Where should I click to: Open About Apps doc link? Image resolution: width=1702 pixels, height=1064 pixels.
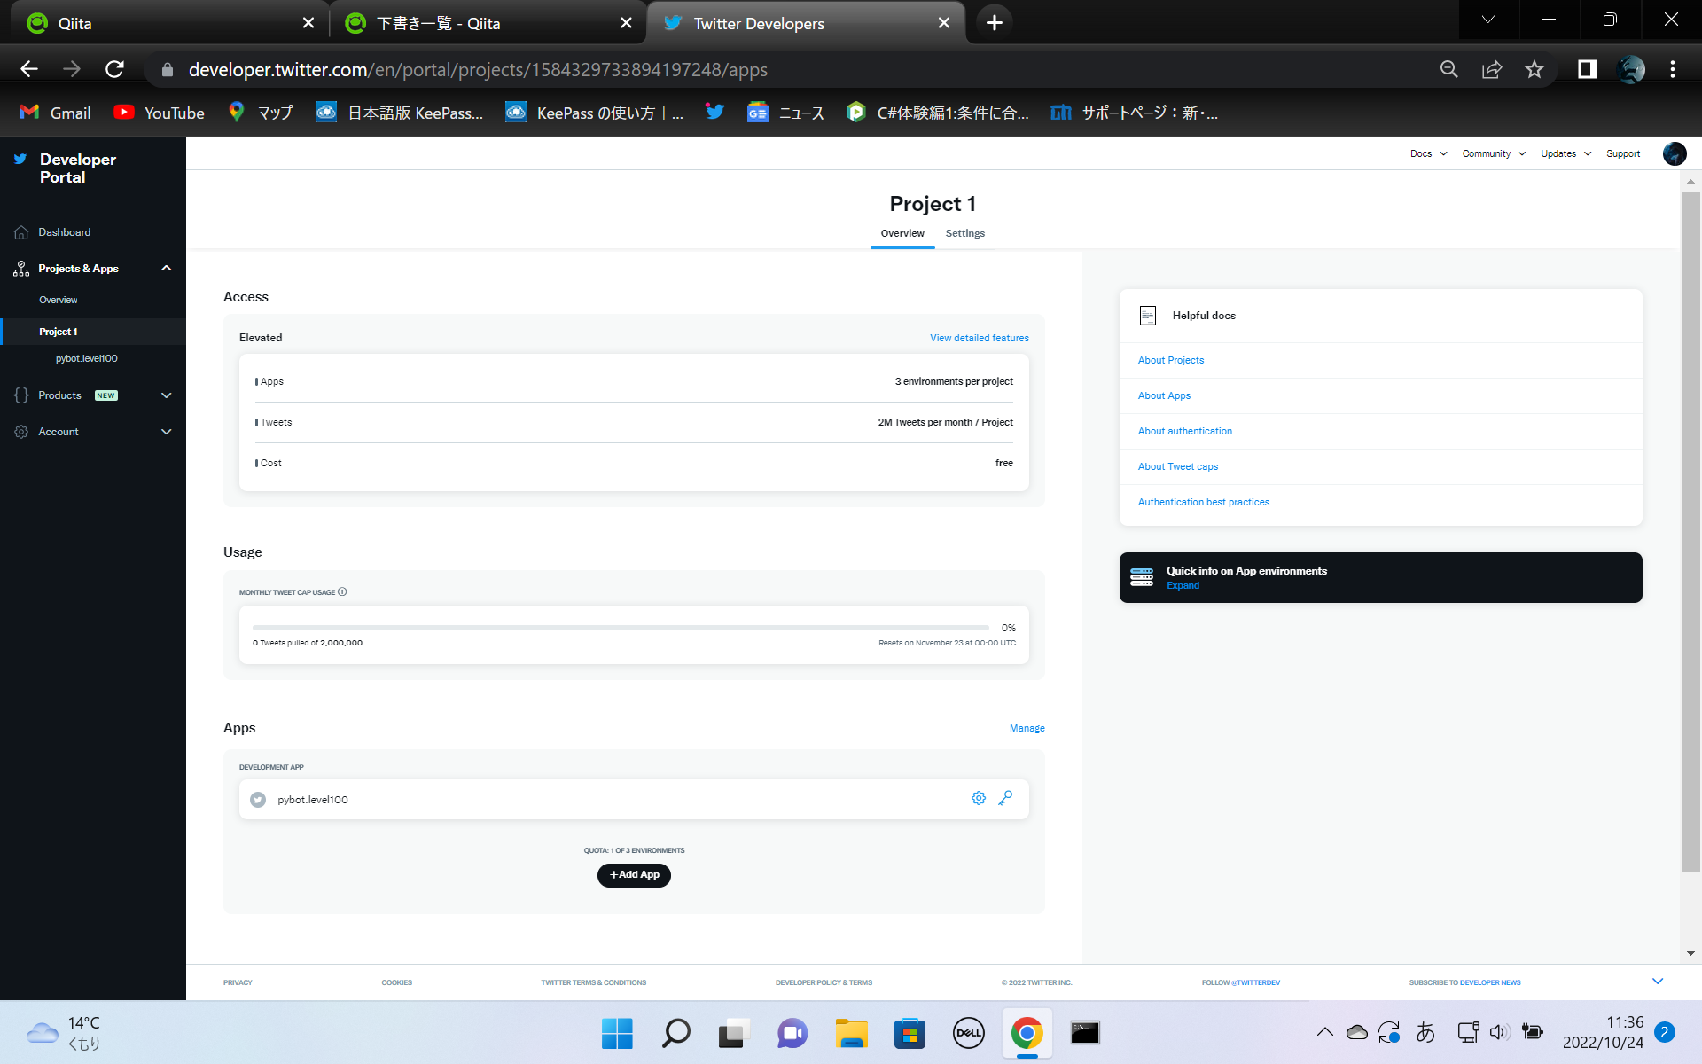coord(1164,395)
